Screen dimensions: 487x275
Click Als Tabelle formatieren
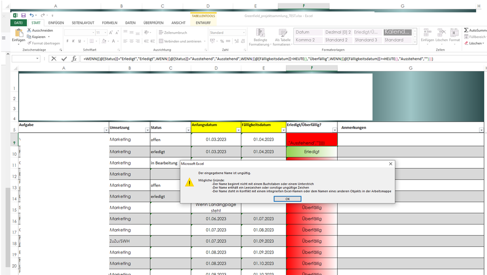tap(283, 37)
